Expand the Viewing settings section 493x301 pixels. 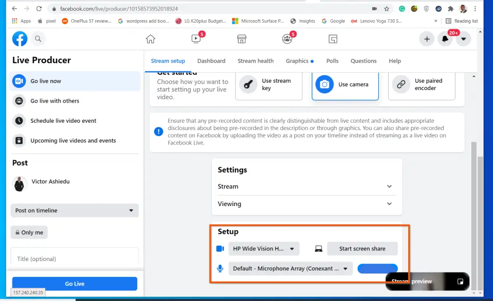click(307, 204)
